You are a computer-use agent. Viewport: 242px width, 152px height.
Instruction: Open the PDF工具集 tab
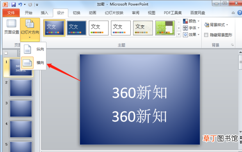coord(173,13)
